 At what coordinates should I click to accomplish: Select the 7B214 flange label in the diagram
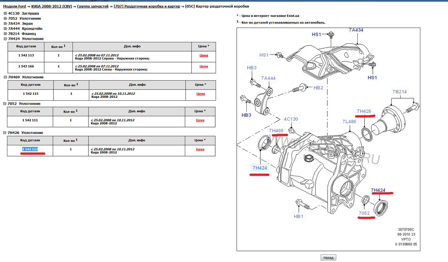[399, 92]
